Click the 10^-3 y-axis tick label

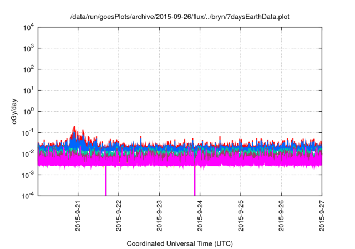(x=28, y=175)
